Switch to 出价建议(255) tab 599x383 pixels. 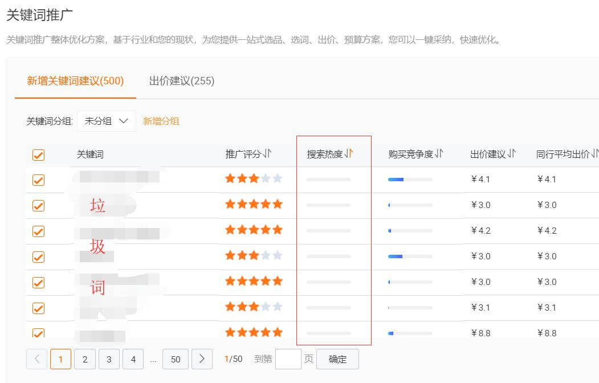point(182,81)
